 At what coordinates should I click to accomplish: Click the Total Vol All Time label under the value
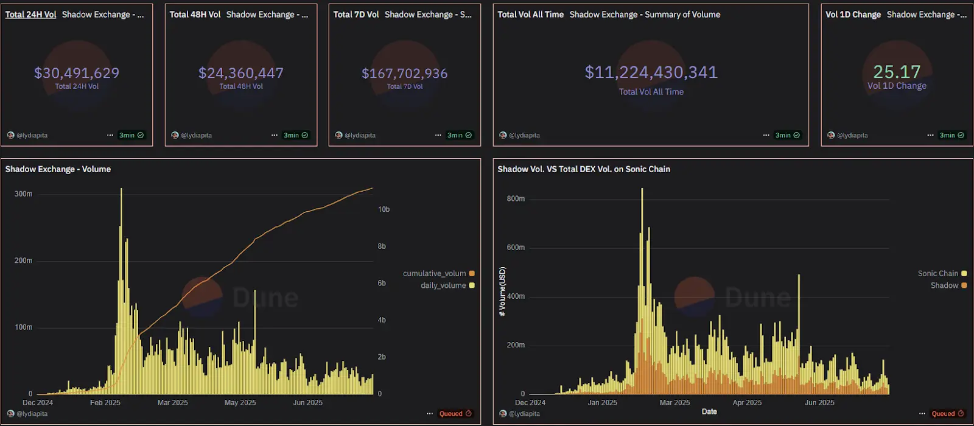click(x=651, y=92)
